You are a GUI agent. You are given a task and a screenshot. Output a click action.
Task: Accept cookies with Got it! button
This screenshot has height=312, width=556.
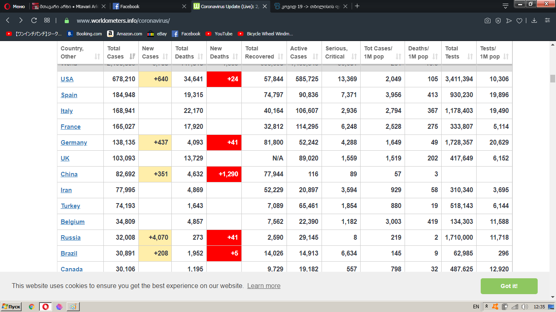pyautogui.click(x=509, y=286)
